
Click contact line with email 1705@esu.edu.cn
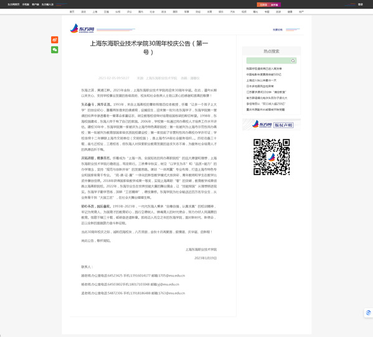click(x=133, y=275)
